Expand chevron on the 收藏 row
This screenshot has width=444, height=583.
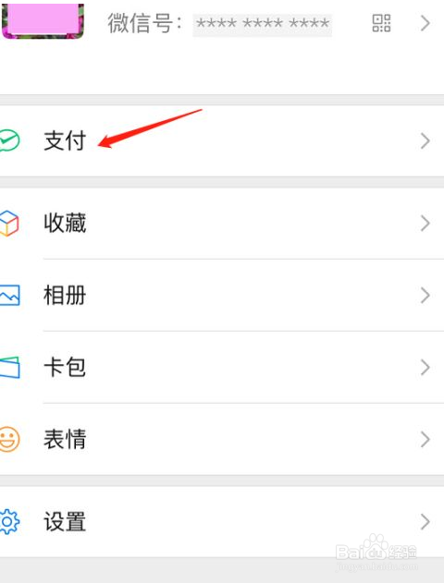(425, 224)
